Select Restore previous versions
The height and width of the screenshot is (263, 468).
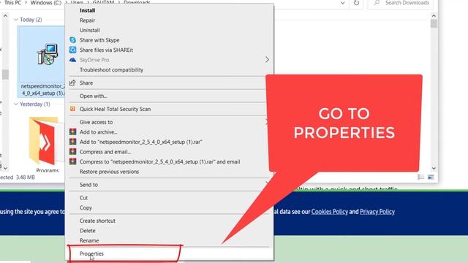coord(109,172)
